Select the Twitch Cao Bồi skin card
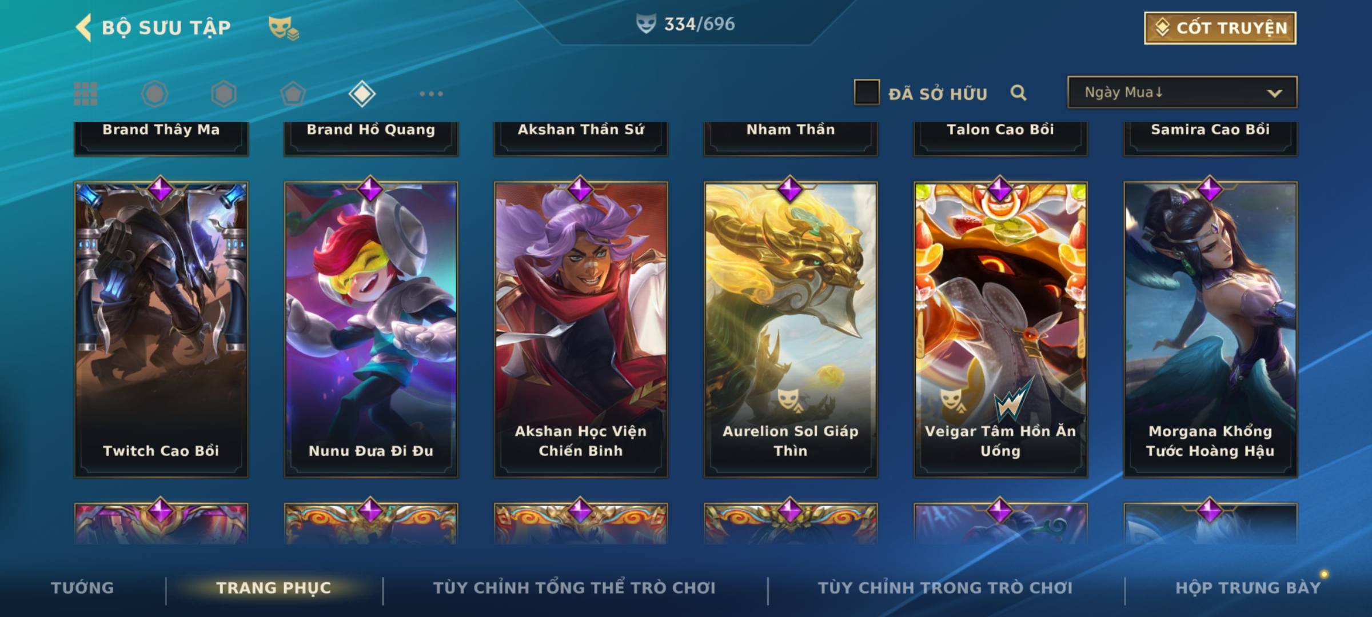The width and height of the screenshot is (1372, 617). click(x=161, y=329)
